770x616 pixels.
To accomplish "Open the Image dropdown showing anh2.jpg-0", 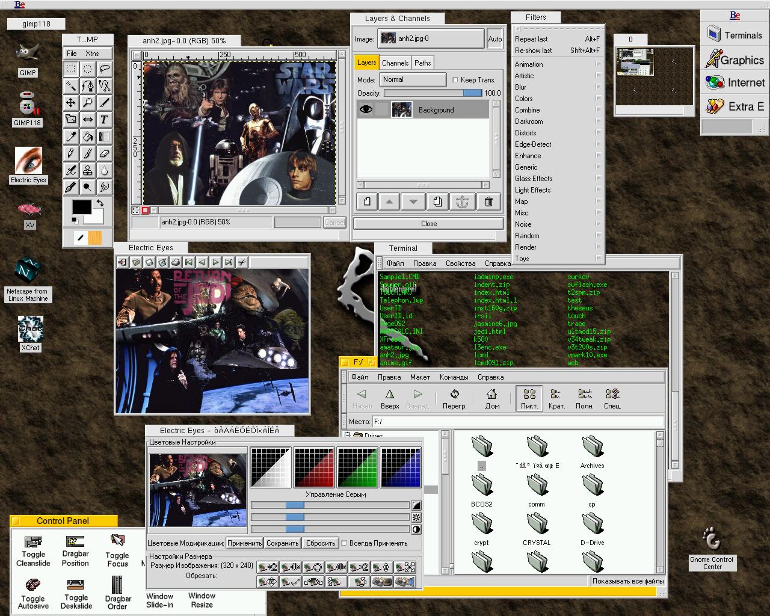I will coord(431,38).
